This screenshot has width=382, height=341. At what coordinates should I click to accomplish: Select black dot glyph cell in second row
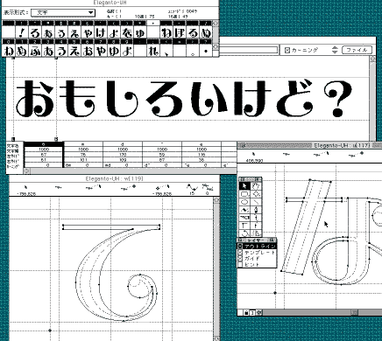click(206, 51)
